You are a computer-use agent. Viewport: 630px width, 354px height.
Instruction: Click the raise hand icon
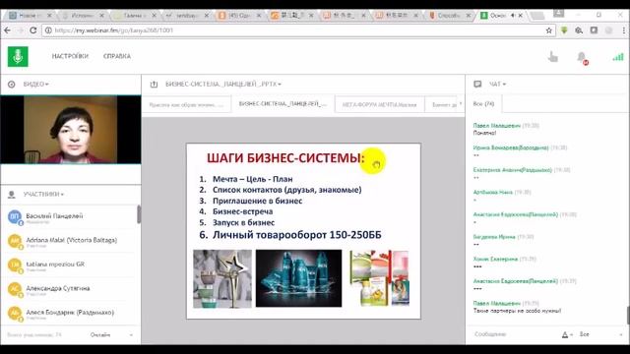553,57
